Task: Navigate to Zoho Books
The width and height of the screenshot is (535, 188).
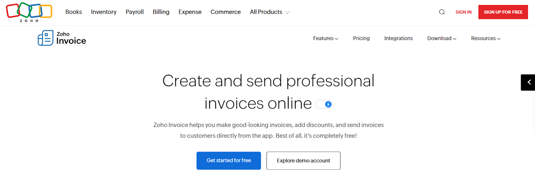Action: coord(74,12)
